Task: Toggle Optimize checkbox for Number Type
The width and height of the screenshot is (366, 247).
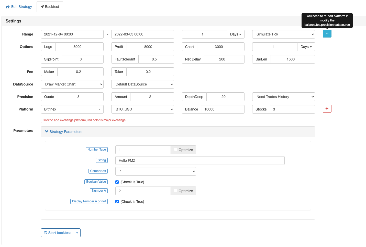Action: pyautogui.click(x=176, y=150)
